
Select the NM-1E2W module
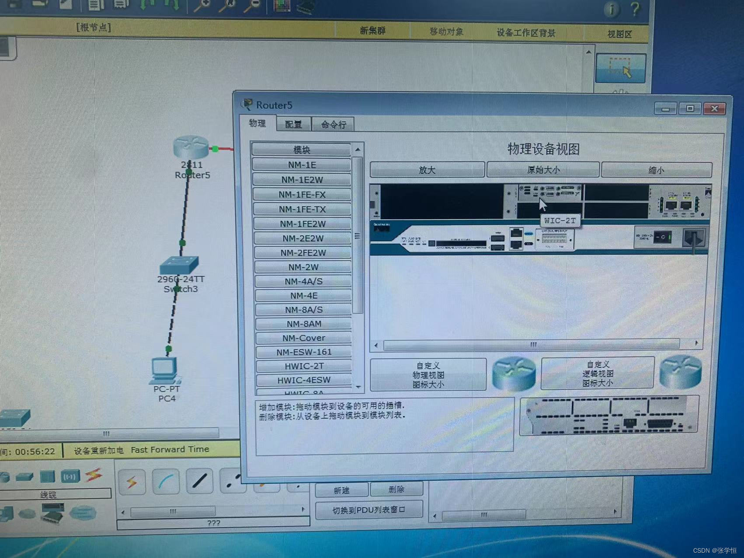302,180
